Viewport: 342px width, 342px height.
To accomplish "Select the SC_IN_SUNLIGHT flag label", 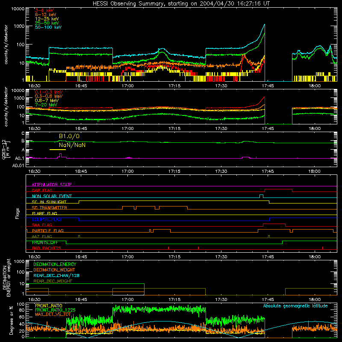I will 49,202.
